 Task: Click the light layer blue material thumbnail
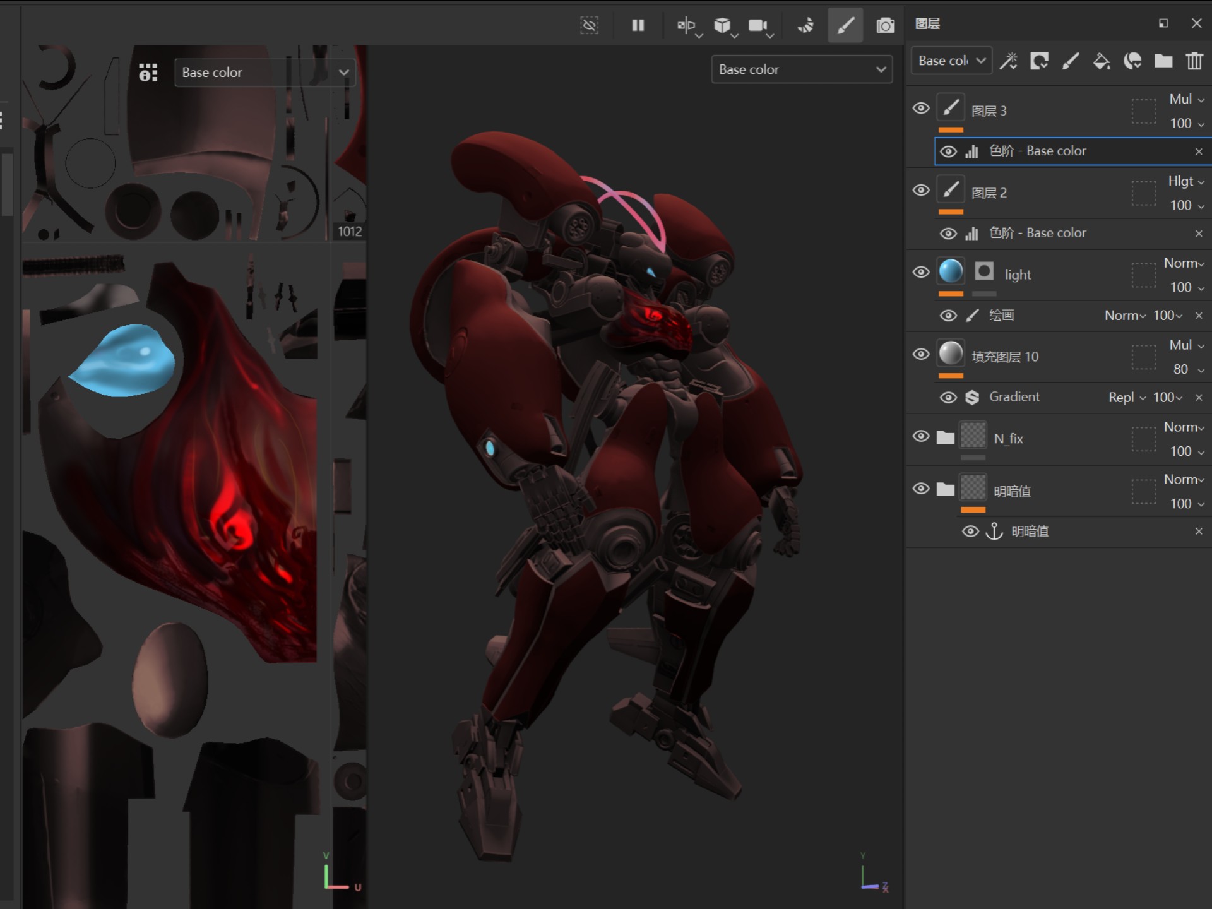(951, 272)
